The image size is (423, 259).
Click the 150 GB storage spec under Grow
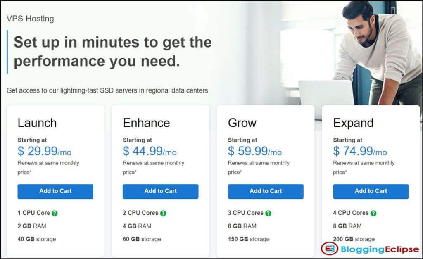248,239
